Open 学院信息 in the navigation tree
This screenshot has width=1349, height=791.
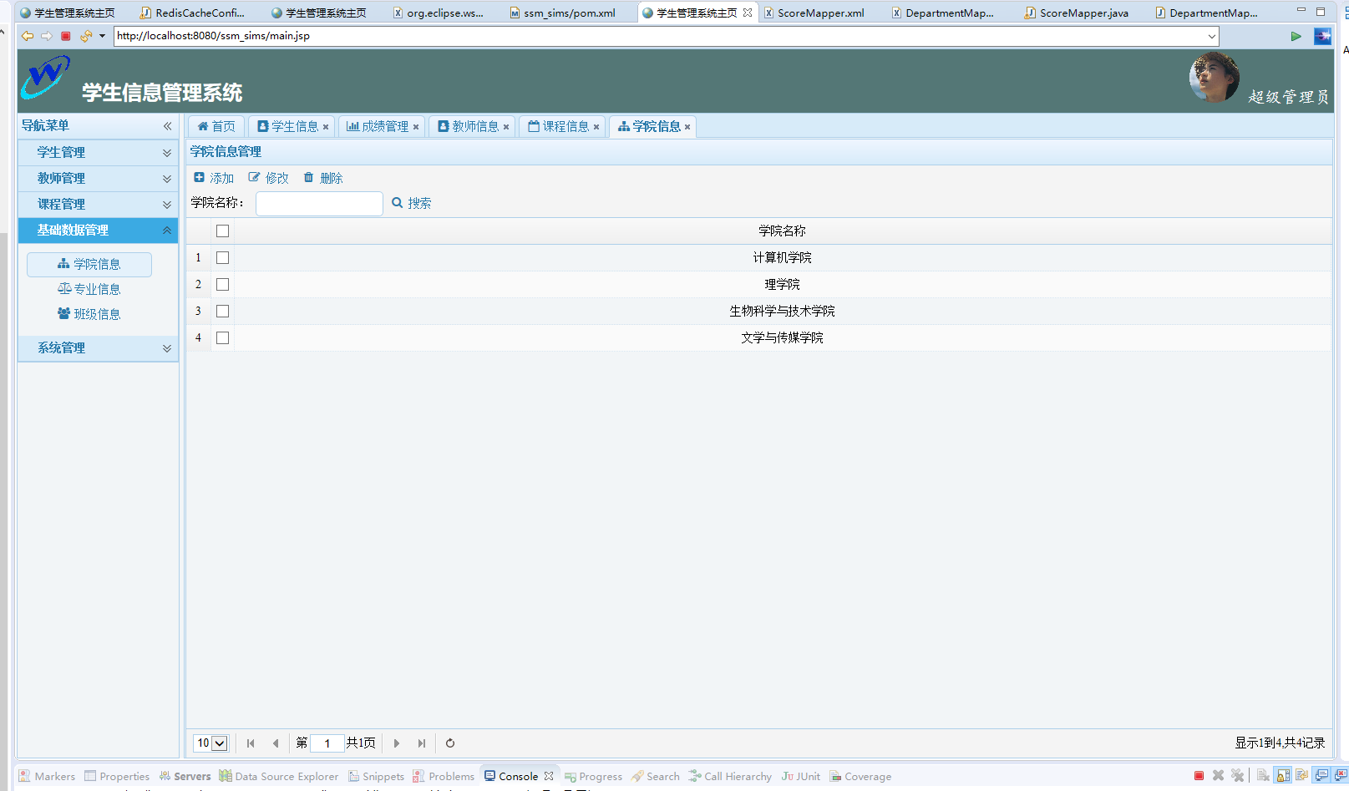tap(89, 265)
